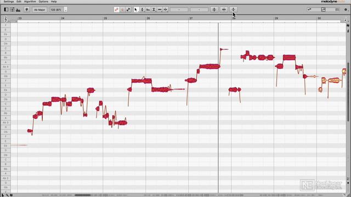This screenshot has height=197, width=351.
Task: Open the treble clef pitch ruler menu
Action: (x=6, y=19)
